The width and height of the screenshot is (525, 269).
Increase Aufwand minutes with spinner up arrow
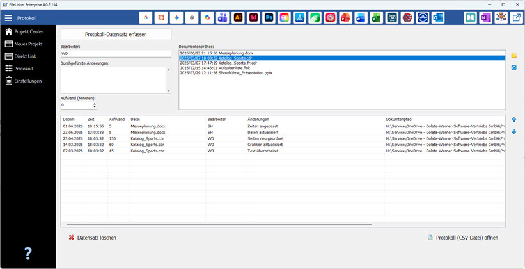click(x=95, y=104)
